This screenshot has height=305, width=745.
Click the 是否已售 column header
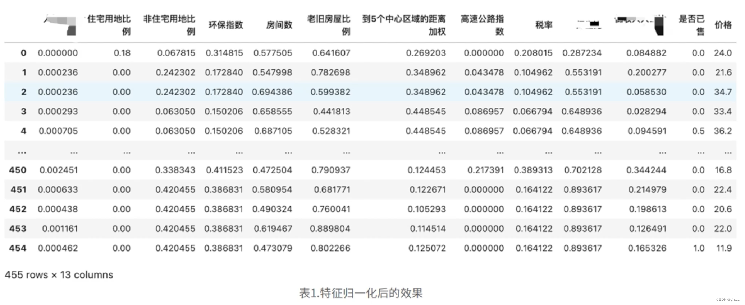(x=691, y=25)
